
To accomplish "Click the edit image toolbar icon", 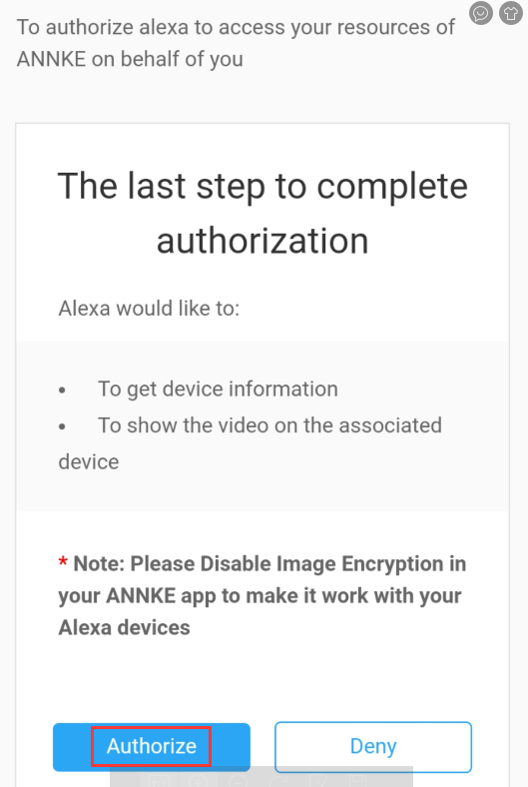I will pyautogui.click(x=317, y=781).
